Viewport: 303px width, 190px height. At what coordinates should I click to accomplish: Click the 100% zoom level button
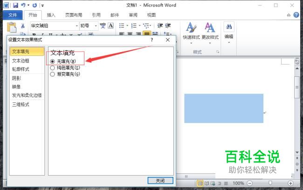pyautogui.click(x=238, y=183)
